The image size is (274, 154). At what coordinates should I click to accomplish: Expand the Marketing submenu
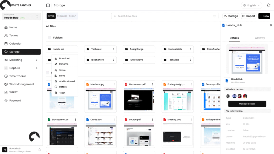(x=37, y=60)
